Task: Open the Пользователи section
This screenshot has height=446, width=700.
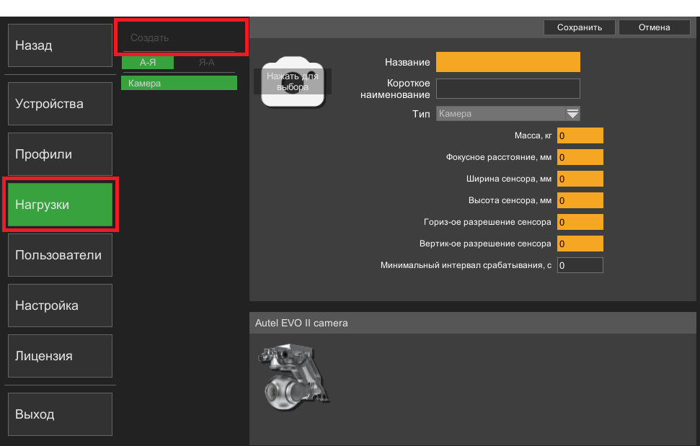Action: 61,254
